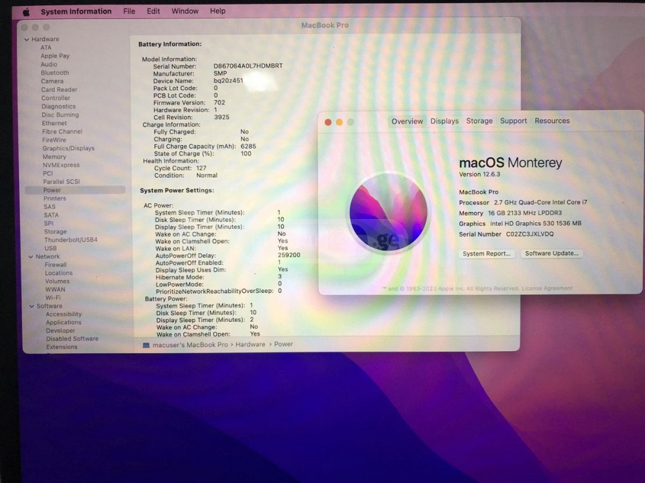645x483 pixels.
Task: Open the License Agreement link
Action: click(546, 289)
